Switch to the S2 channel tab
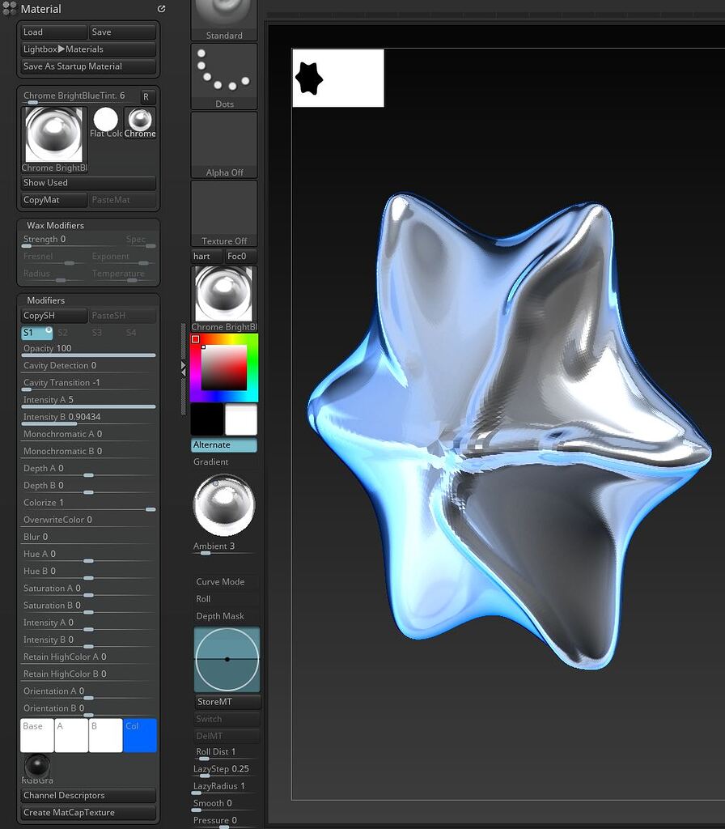 (x=63, y=333)
